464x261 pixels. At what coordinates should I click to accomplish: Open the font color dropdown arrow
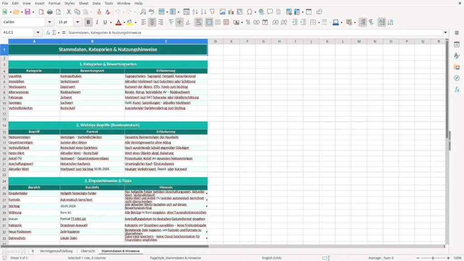124,23
